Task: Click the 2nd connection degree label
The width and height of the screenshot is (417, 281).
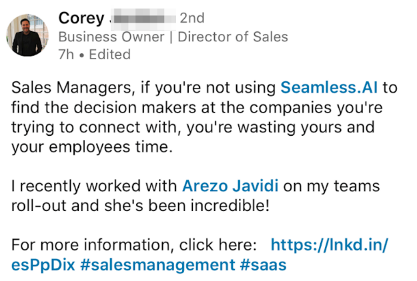Action: pos(192,18)
